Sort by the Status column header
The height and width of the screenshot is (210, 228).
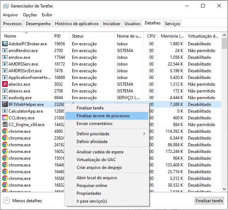coord(92,36)
